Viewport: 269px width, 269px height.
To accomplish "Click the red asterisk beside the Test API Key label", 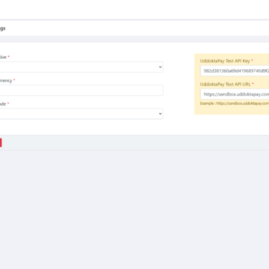I will point(252,61).
